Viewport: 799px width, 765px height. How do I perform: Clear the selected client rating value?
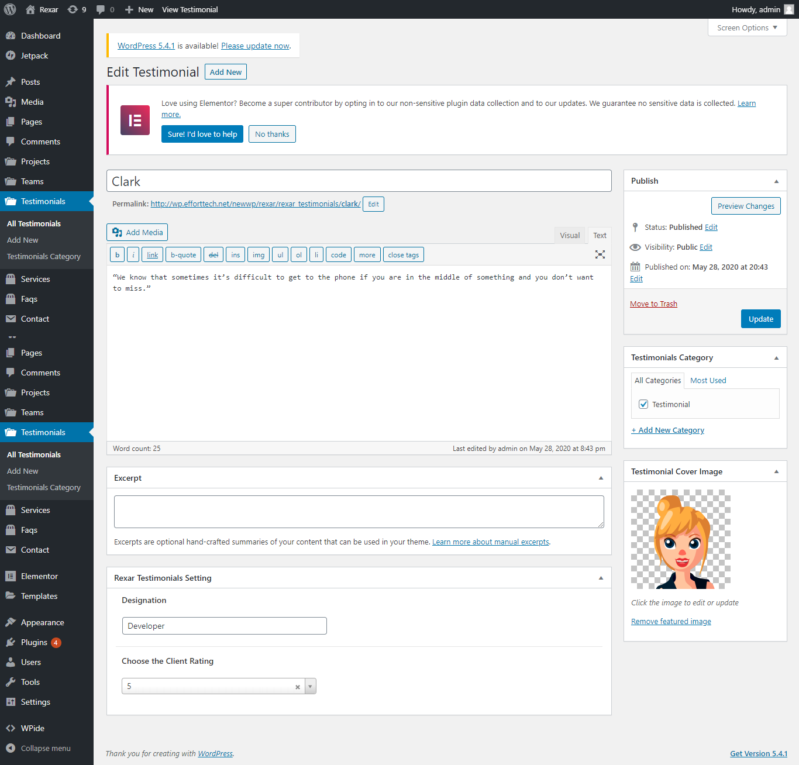(x=298, y=687)
